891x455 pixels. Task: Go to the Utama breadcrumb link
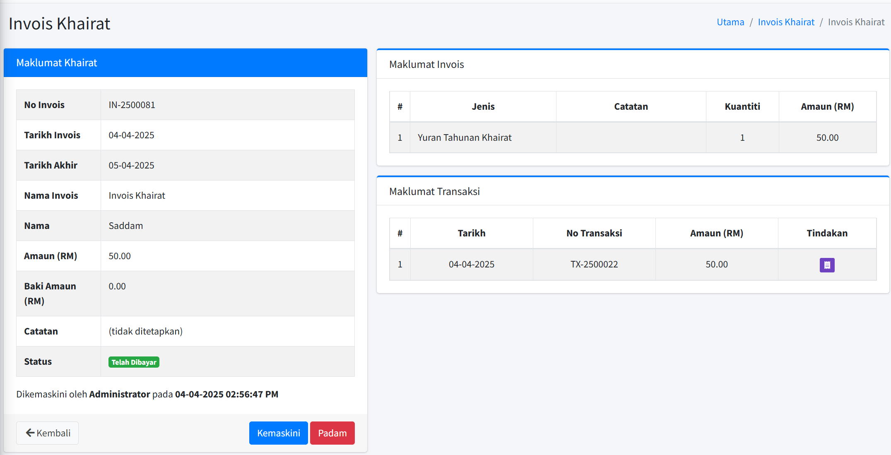pyautogui.click(x=730, y=22)
